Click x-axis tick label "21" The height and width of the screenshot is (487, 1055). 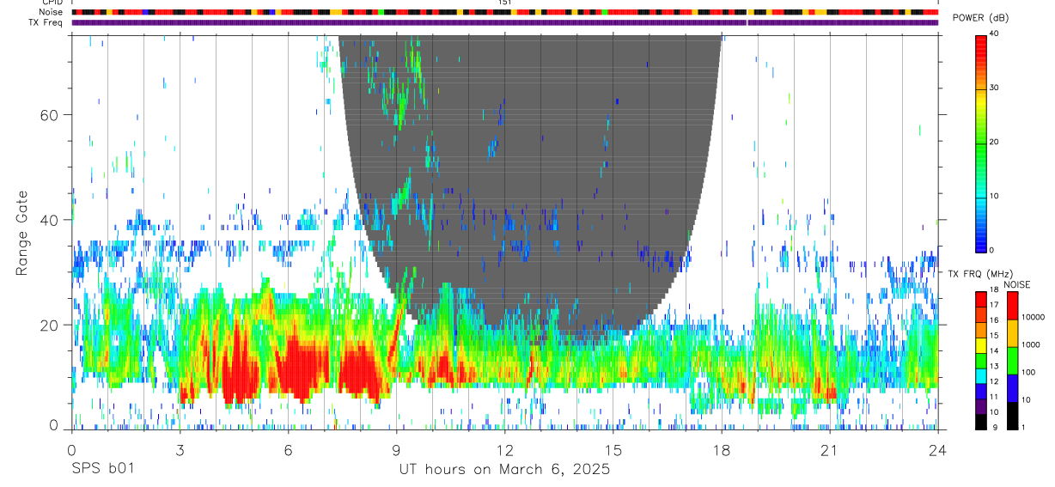(830, 449)
